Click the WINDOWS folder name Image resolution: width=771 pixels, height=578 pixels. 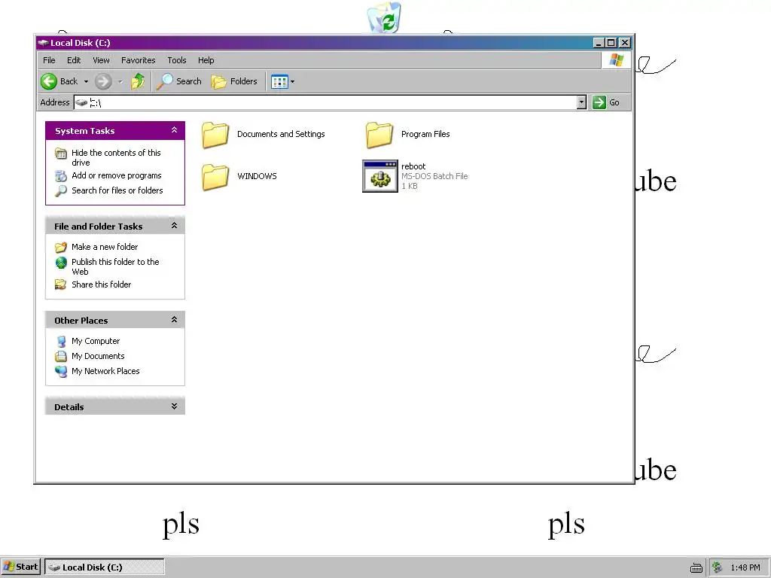[257, 176]
